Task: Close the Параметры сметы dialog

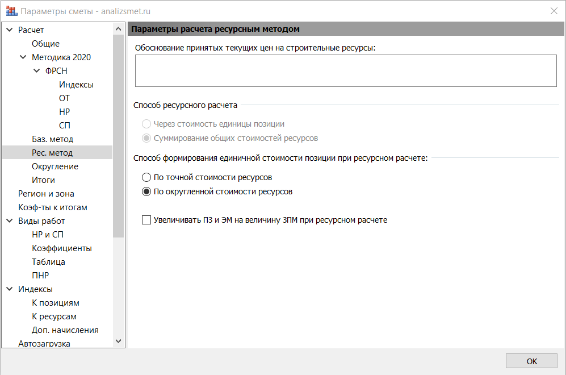Action: point(554,11)
